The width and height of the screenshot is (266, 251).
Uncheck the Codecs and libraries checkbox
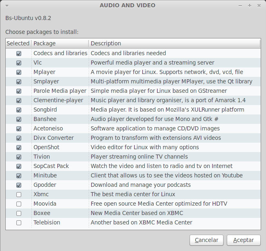click(19, 54)
